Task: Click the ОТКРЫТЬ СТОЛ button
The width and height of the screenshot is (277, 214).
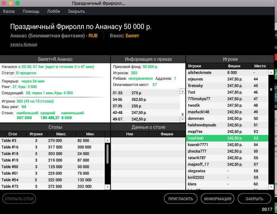Action: tap(19, 199)
